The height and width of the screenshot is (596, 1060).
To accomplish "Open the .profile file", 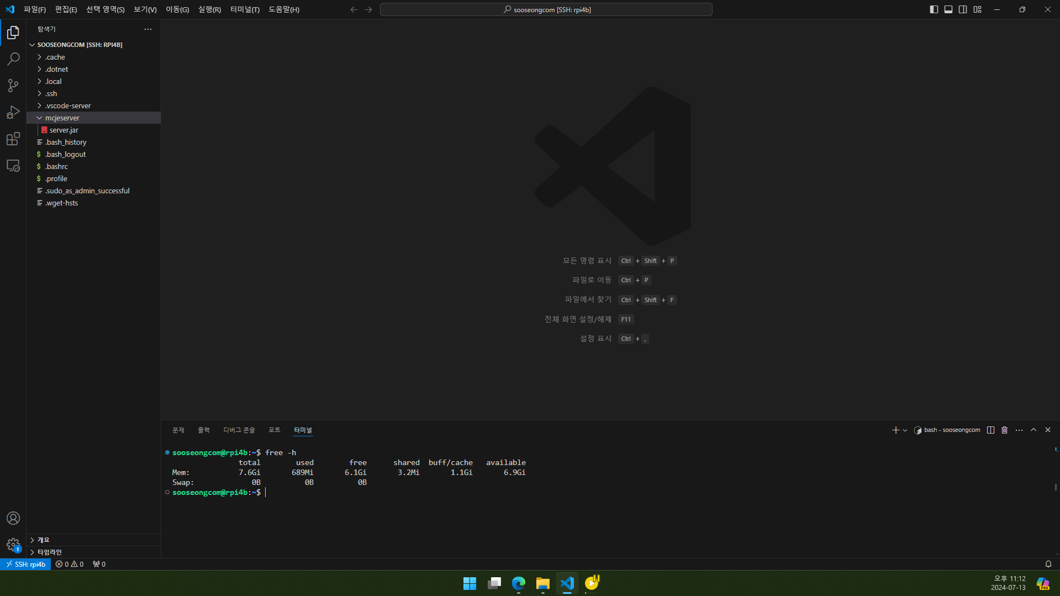I will coord(93,178).
